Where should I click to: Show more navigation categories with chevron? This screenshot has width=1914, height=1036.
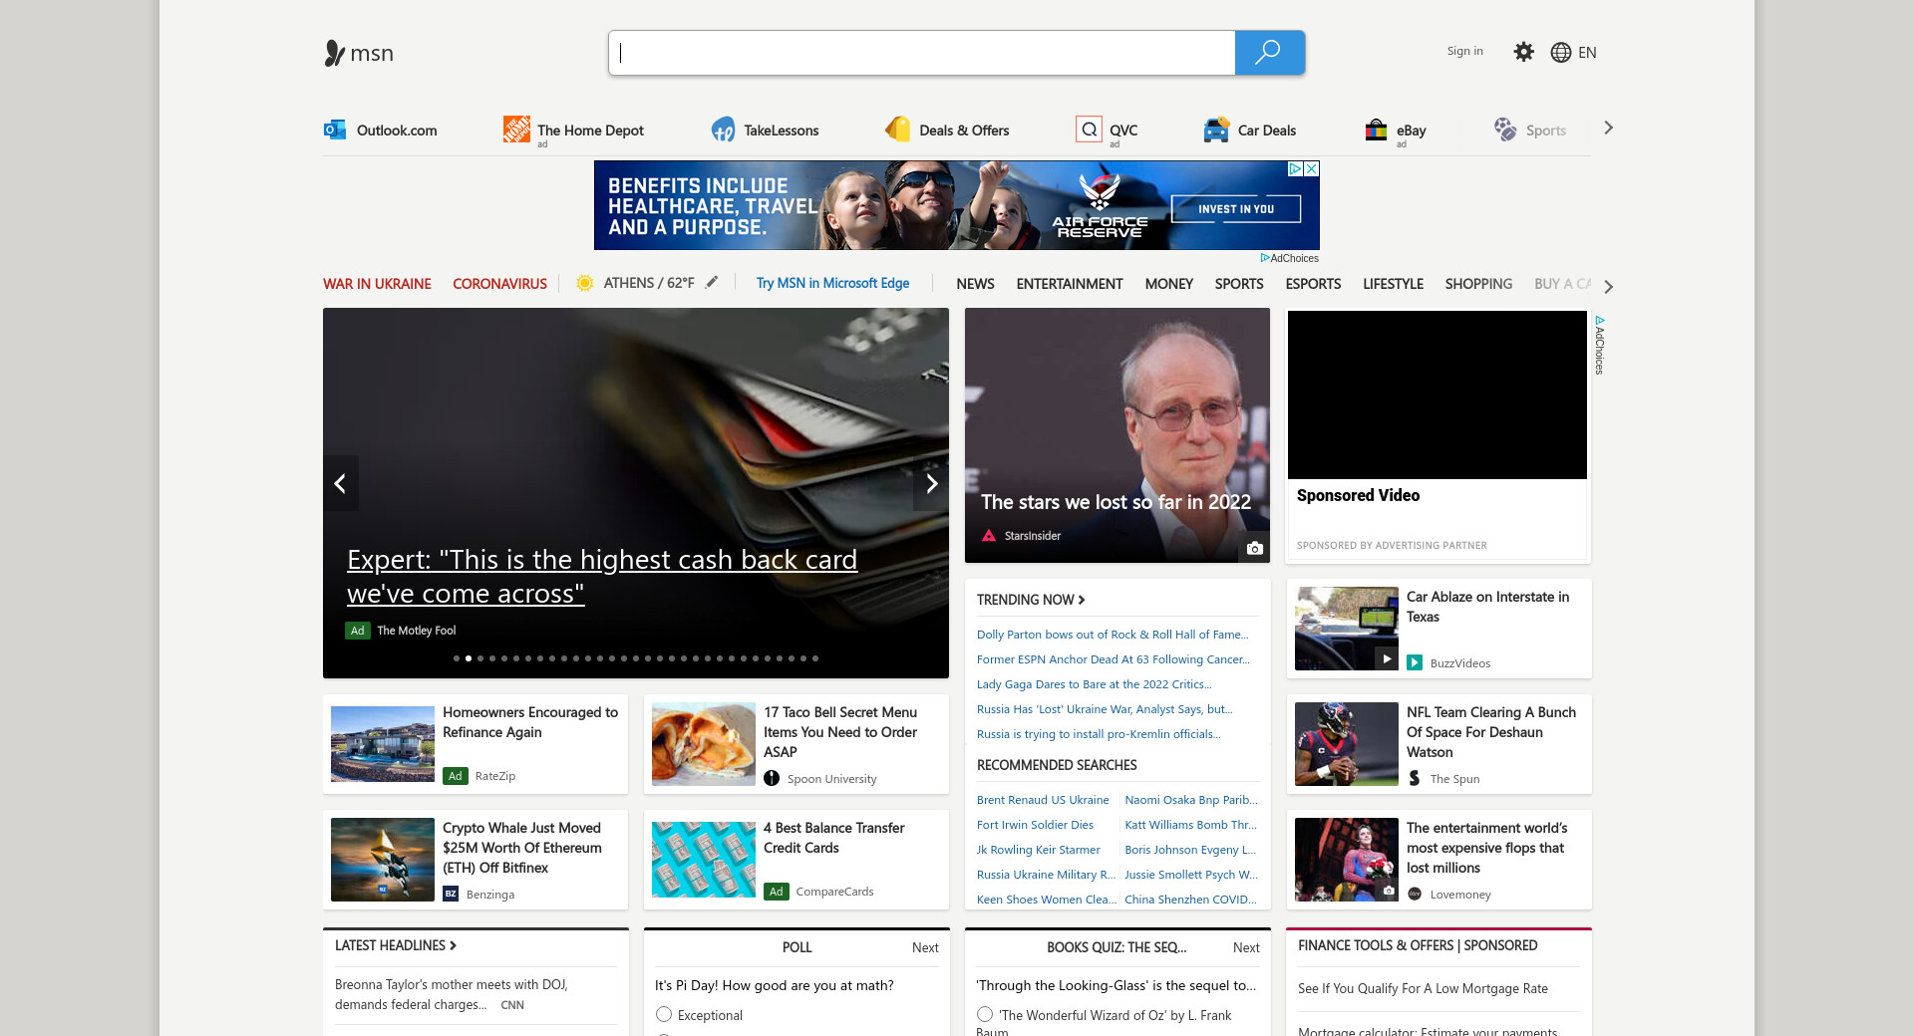[x=1608, y=286]
